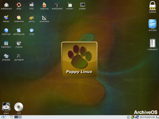Launch the chat icon

[x=32, y=30]
